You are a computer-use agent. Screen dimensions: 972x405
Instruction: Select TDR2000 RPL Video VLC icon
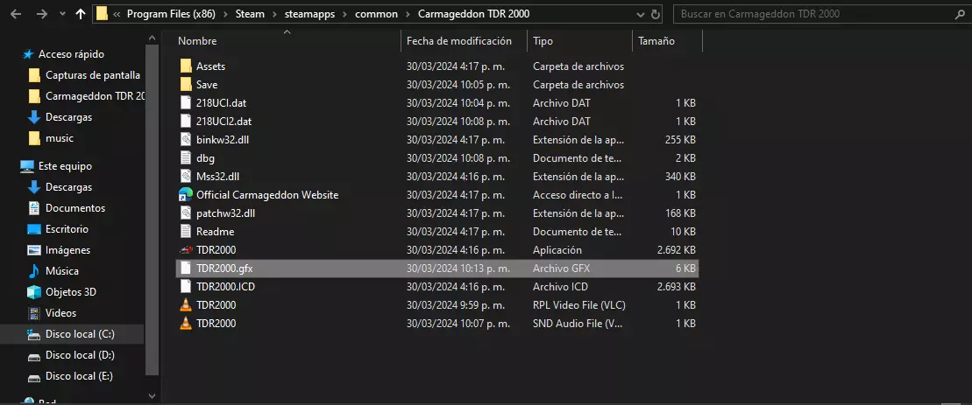tap(185, 304)
